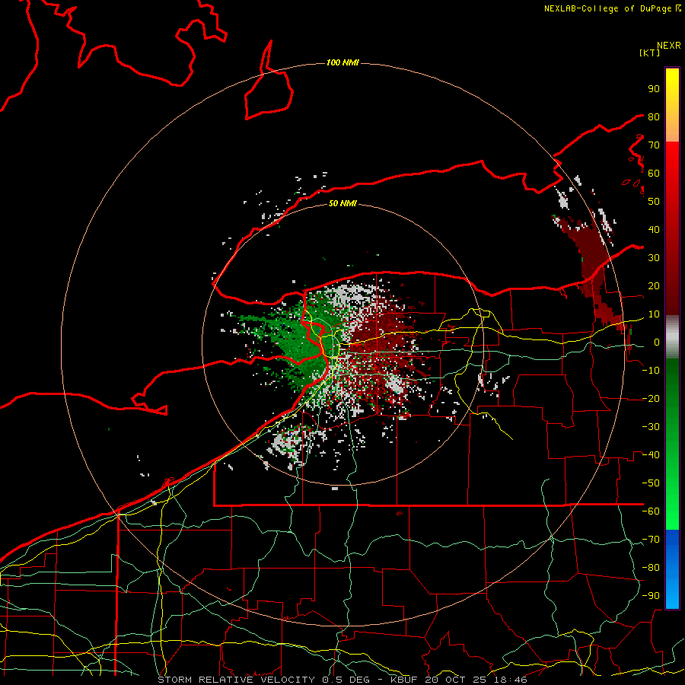Click the 10 value on the velocity scale

(x=654, y=314)
